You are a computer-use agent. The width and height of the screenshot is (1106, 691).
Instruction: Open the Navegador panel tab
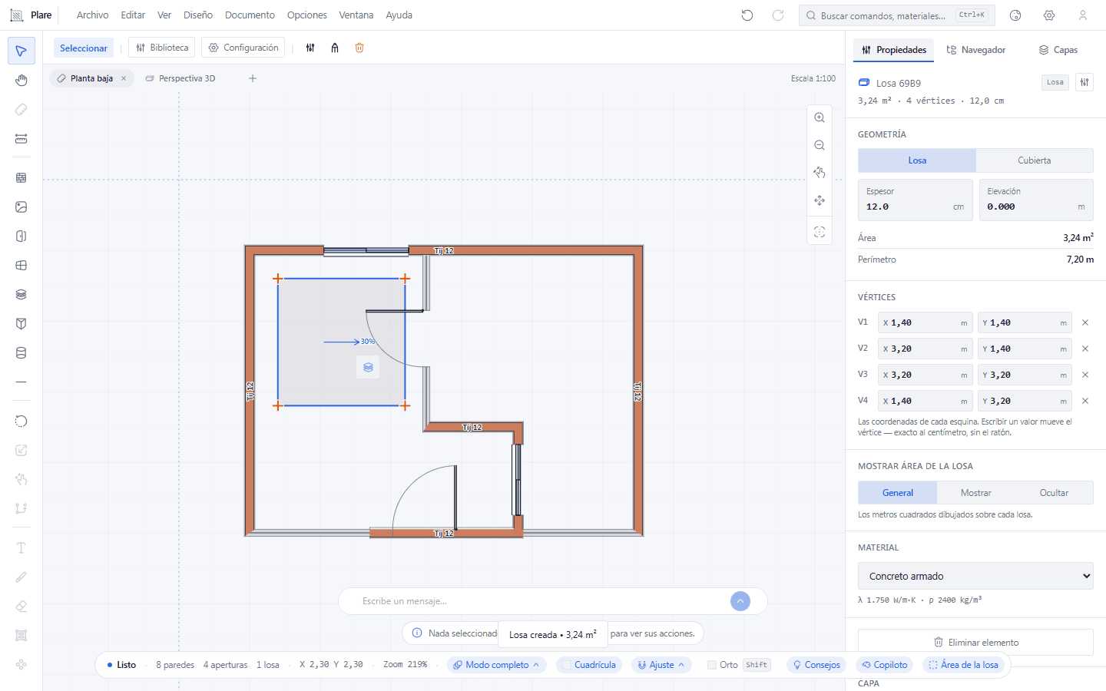(x=975, y=50)
